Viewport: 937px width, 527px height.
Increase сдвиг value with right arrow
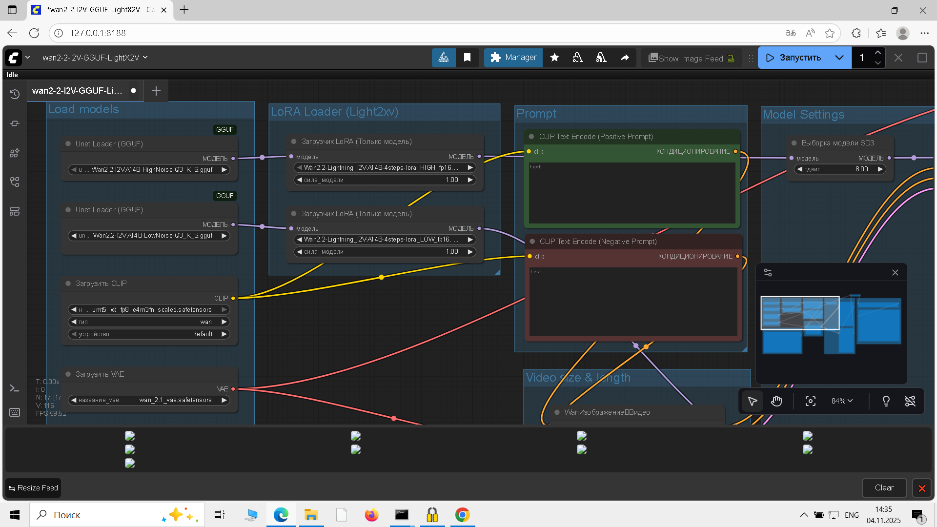pyautogui.click(x=880, y=169)
